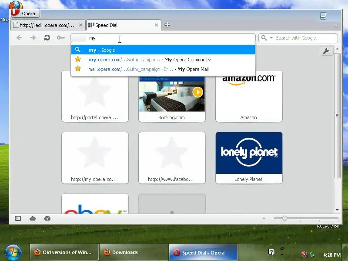The height and width of the screenshot is (261, 348).
Task: Open the Windows Start orb
Action: click(x=13, y=252)
